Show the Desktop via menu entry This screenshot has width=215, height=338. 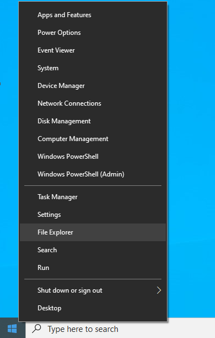(93, 308)
